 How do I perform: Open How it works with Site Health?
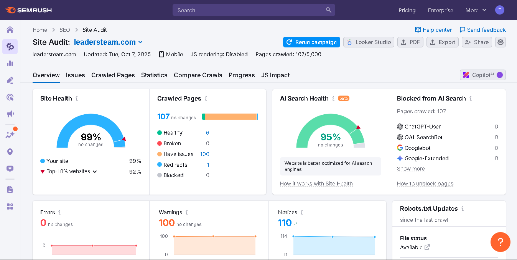click(316, 184)
